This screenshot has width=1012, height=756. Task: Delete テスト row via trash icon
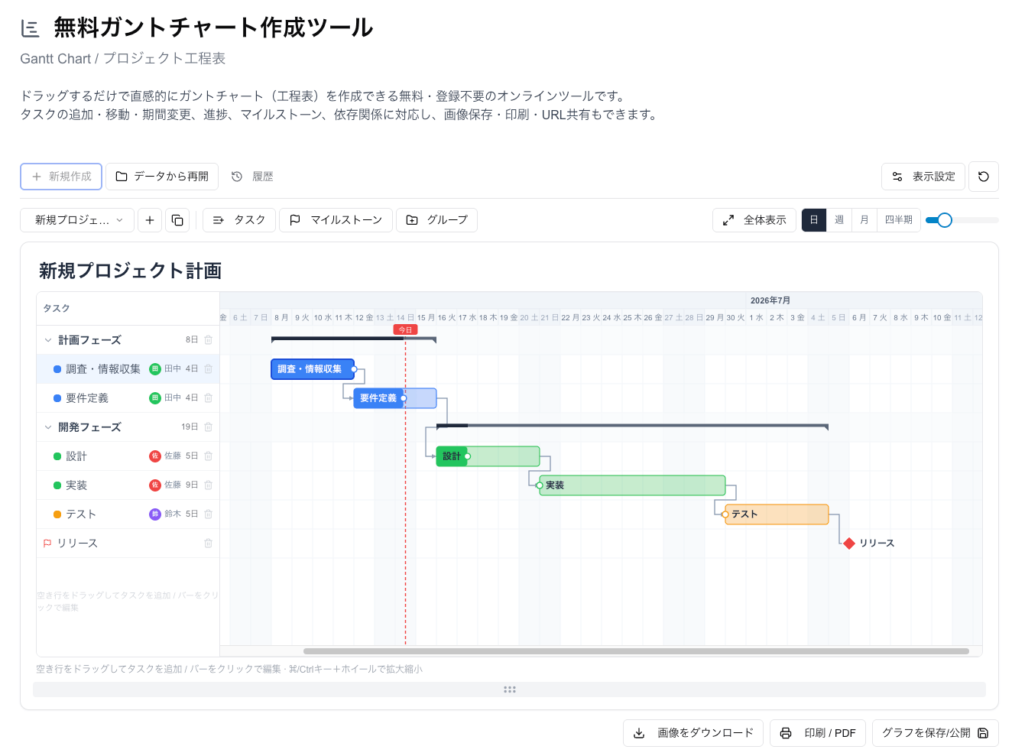[208, 514]
